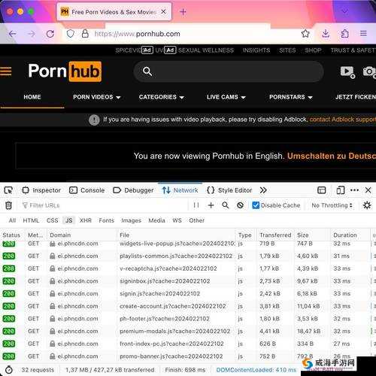Switch to the Inspector tab

(41, 190)
